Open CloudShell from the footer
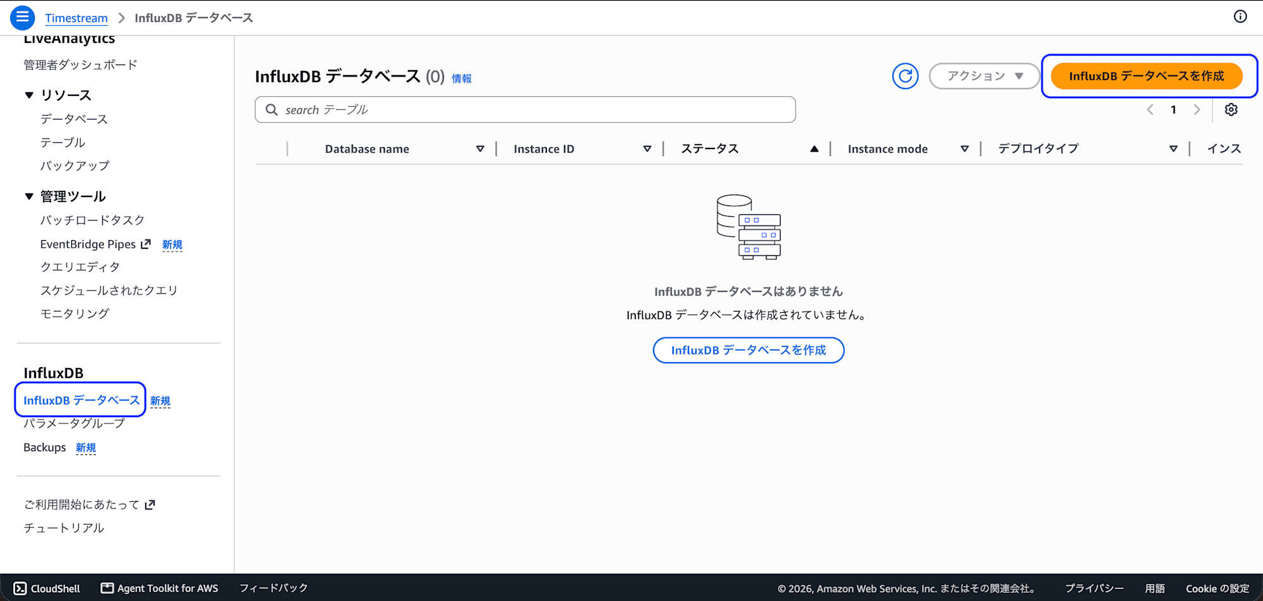Image resolution: width=1263 pixels, height=601 pixels. [x=47, y=588]
